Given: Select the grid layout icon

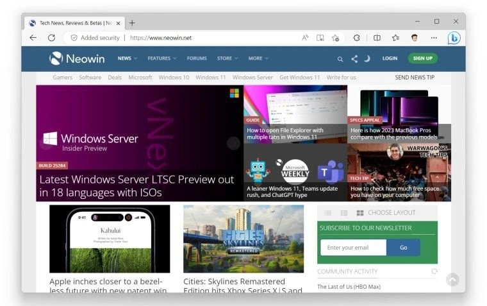Looking at the screenshot, I should (x=360, y=213).
